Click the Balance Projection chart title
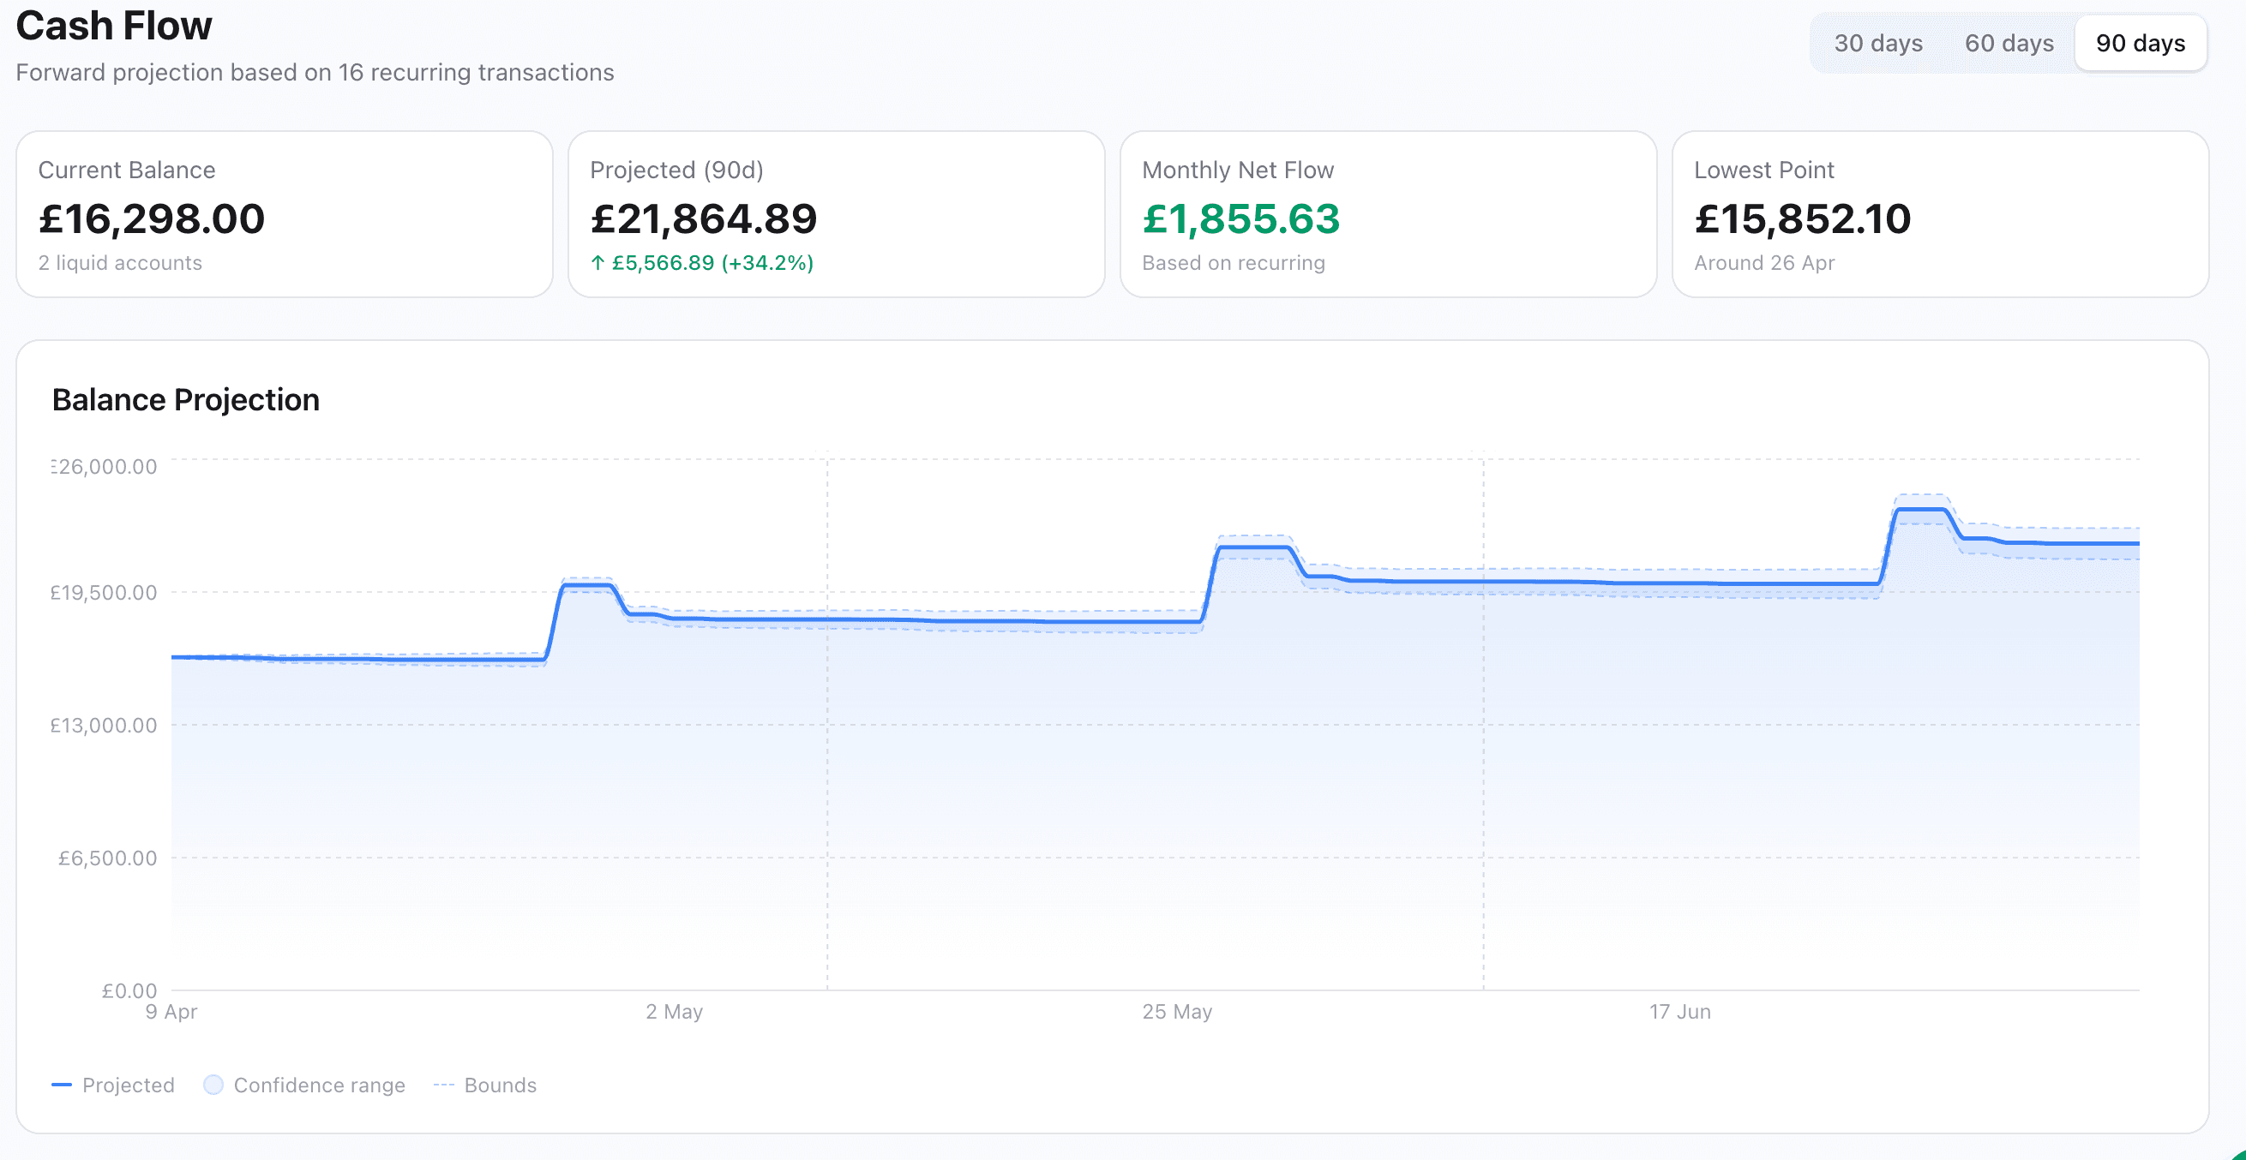Image resolution: width=2246 pixels, height=1160 pixels. click(186, 399)
